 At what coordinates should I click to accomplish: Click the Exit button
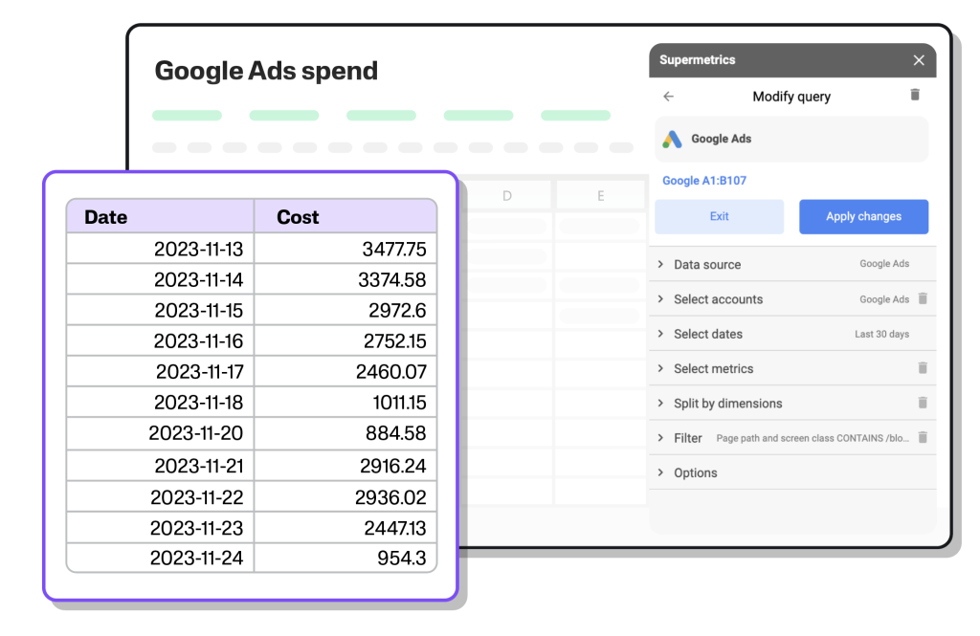coord(719,216)
